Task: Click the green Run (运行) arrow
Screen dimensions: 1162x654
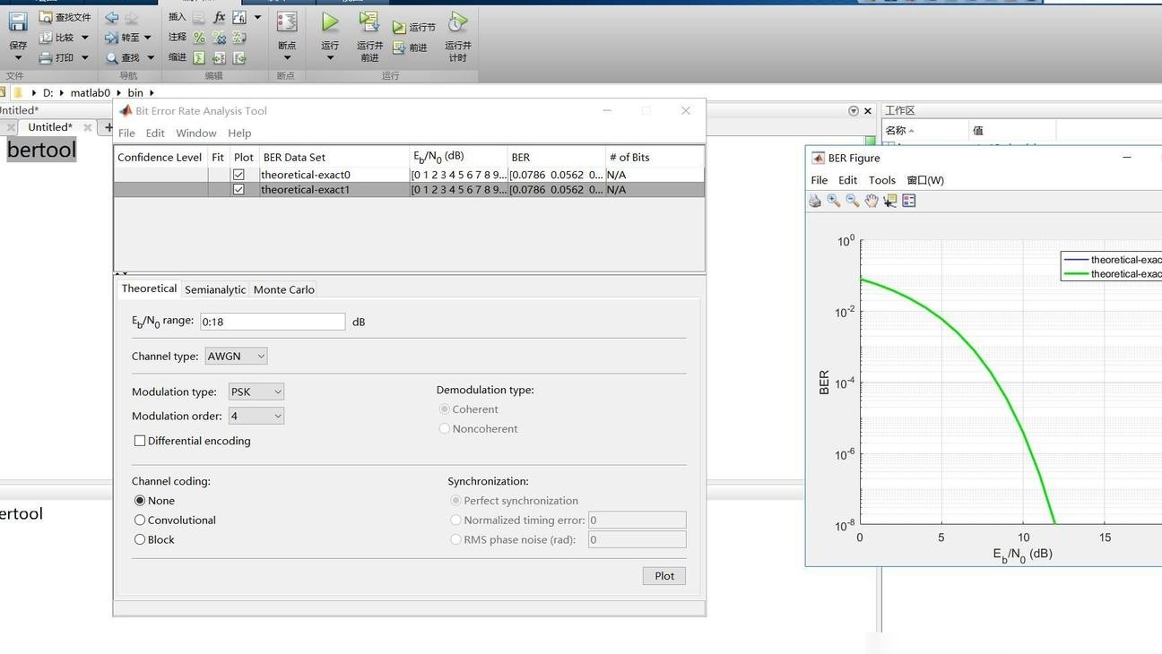Action: pos(330,22)
